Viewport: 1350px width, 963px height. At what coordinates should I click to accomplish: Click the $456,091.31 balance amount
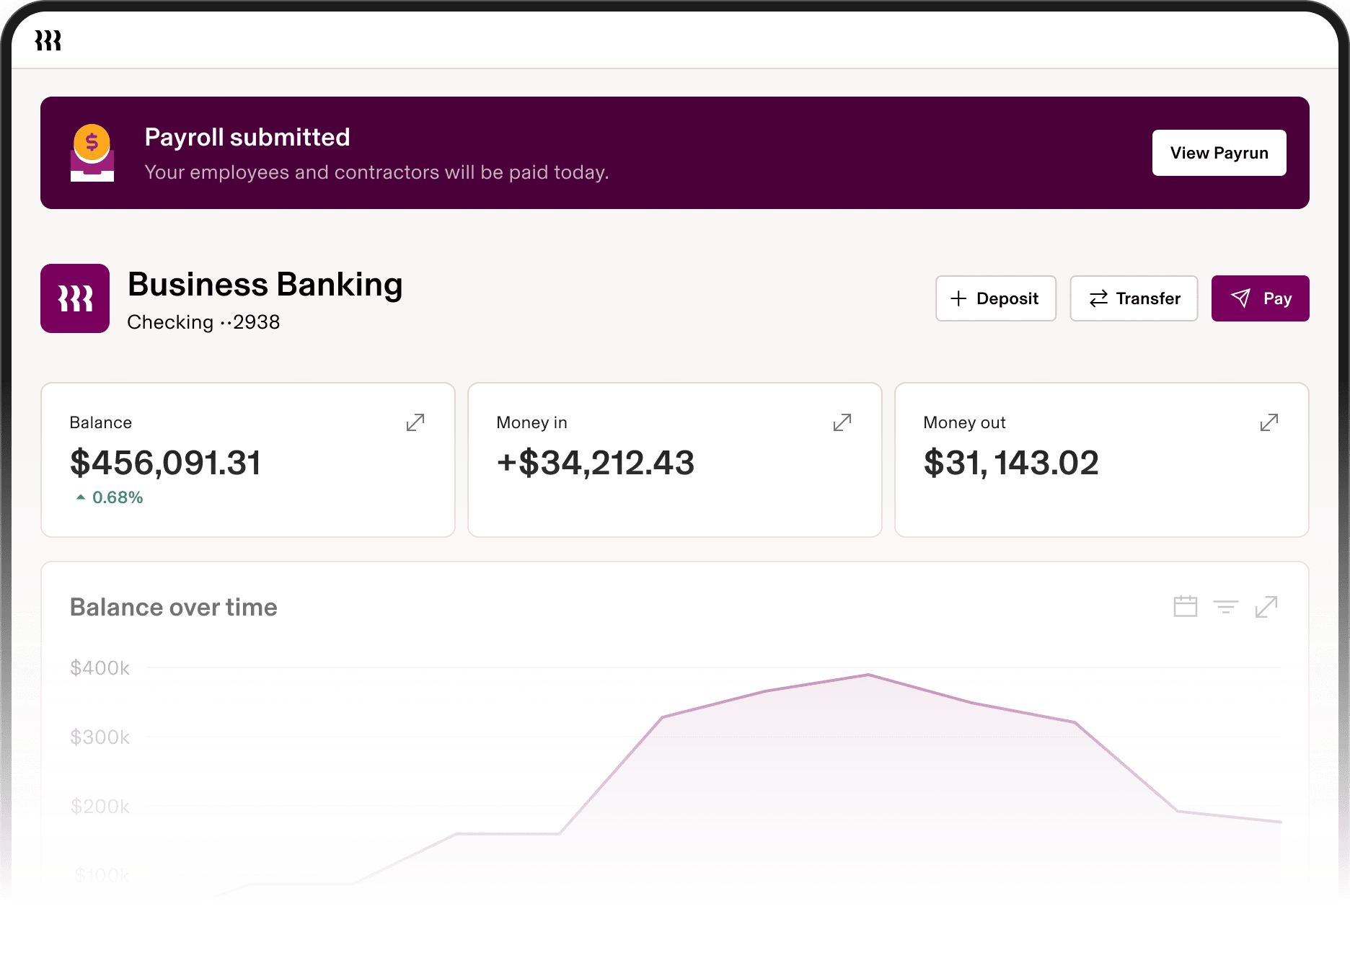pyautogui.click(x=166, y=463)
